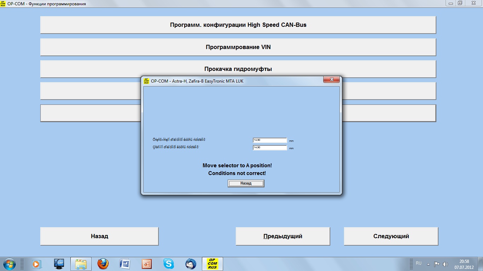
Task: Click the second mm value input field
Action: (x=270, y=147)
